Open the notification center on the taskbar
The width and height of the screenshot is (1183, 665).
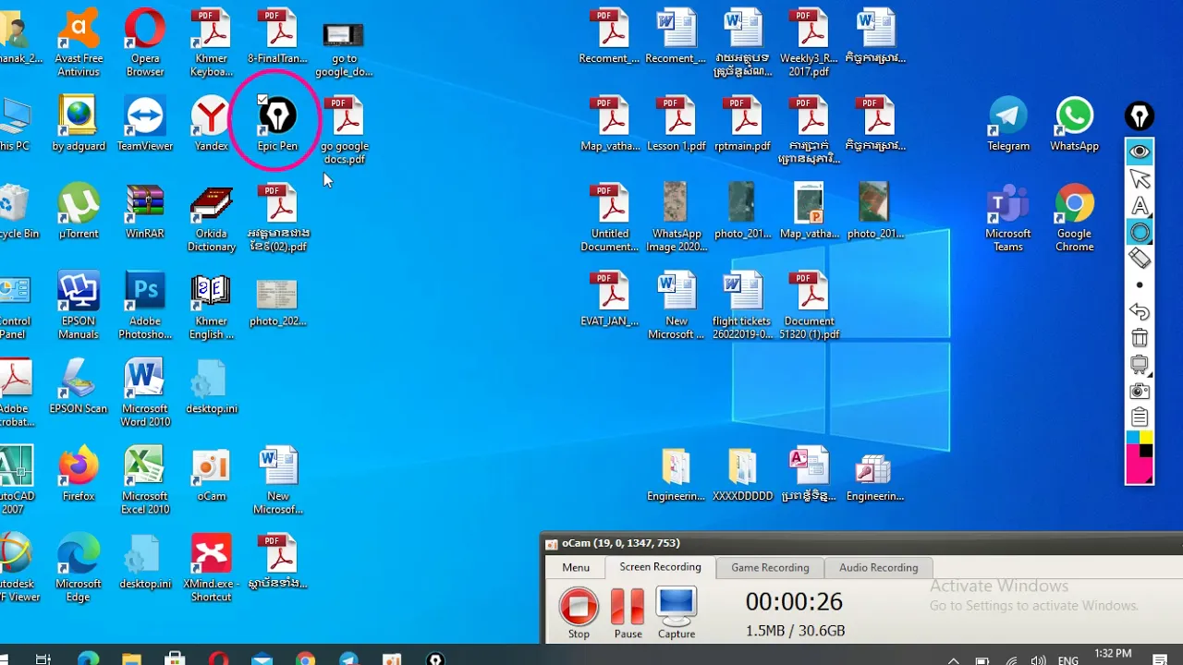[x=1162, y=659]
